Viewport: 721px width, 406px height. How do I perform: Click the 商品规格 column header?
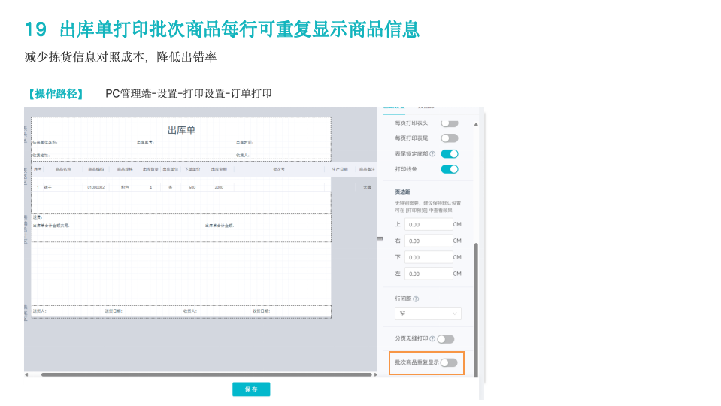click(x=125, y=169)
